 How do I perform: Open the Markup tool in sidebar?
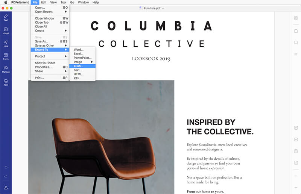coord(6,70)
